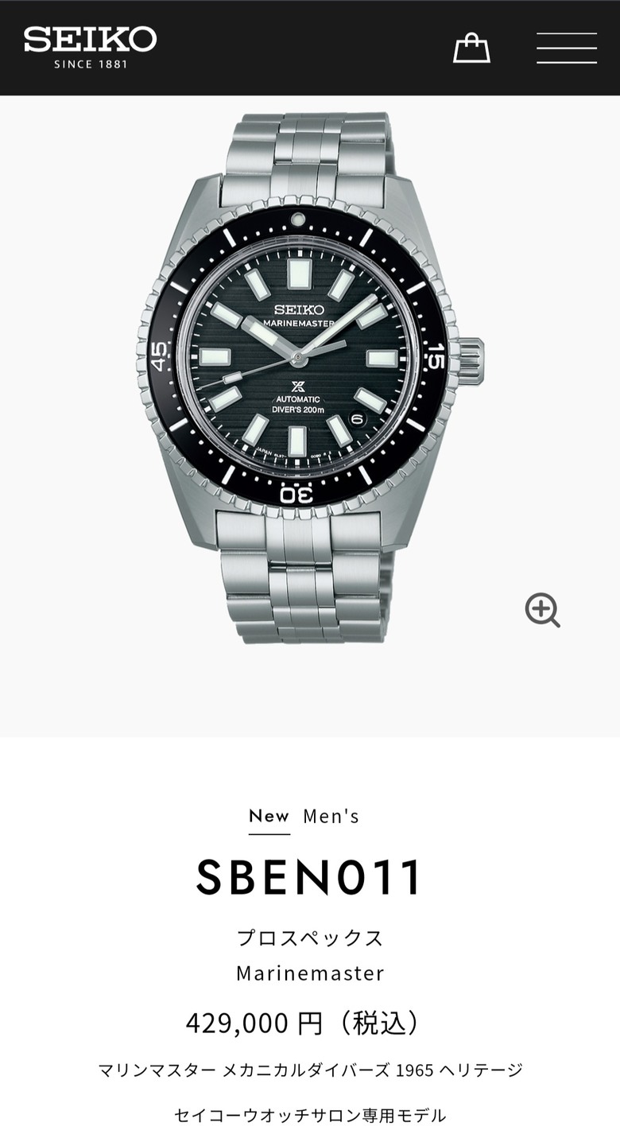Select the Men's category label
620x1138 pixels.
point(331,816)
